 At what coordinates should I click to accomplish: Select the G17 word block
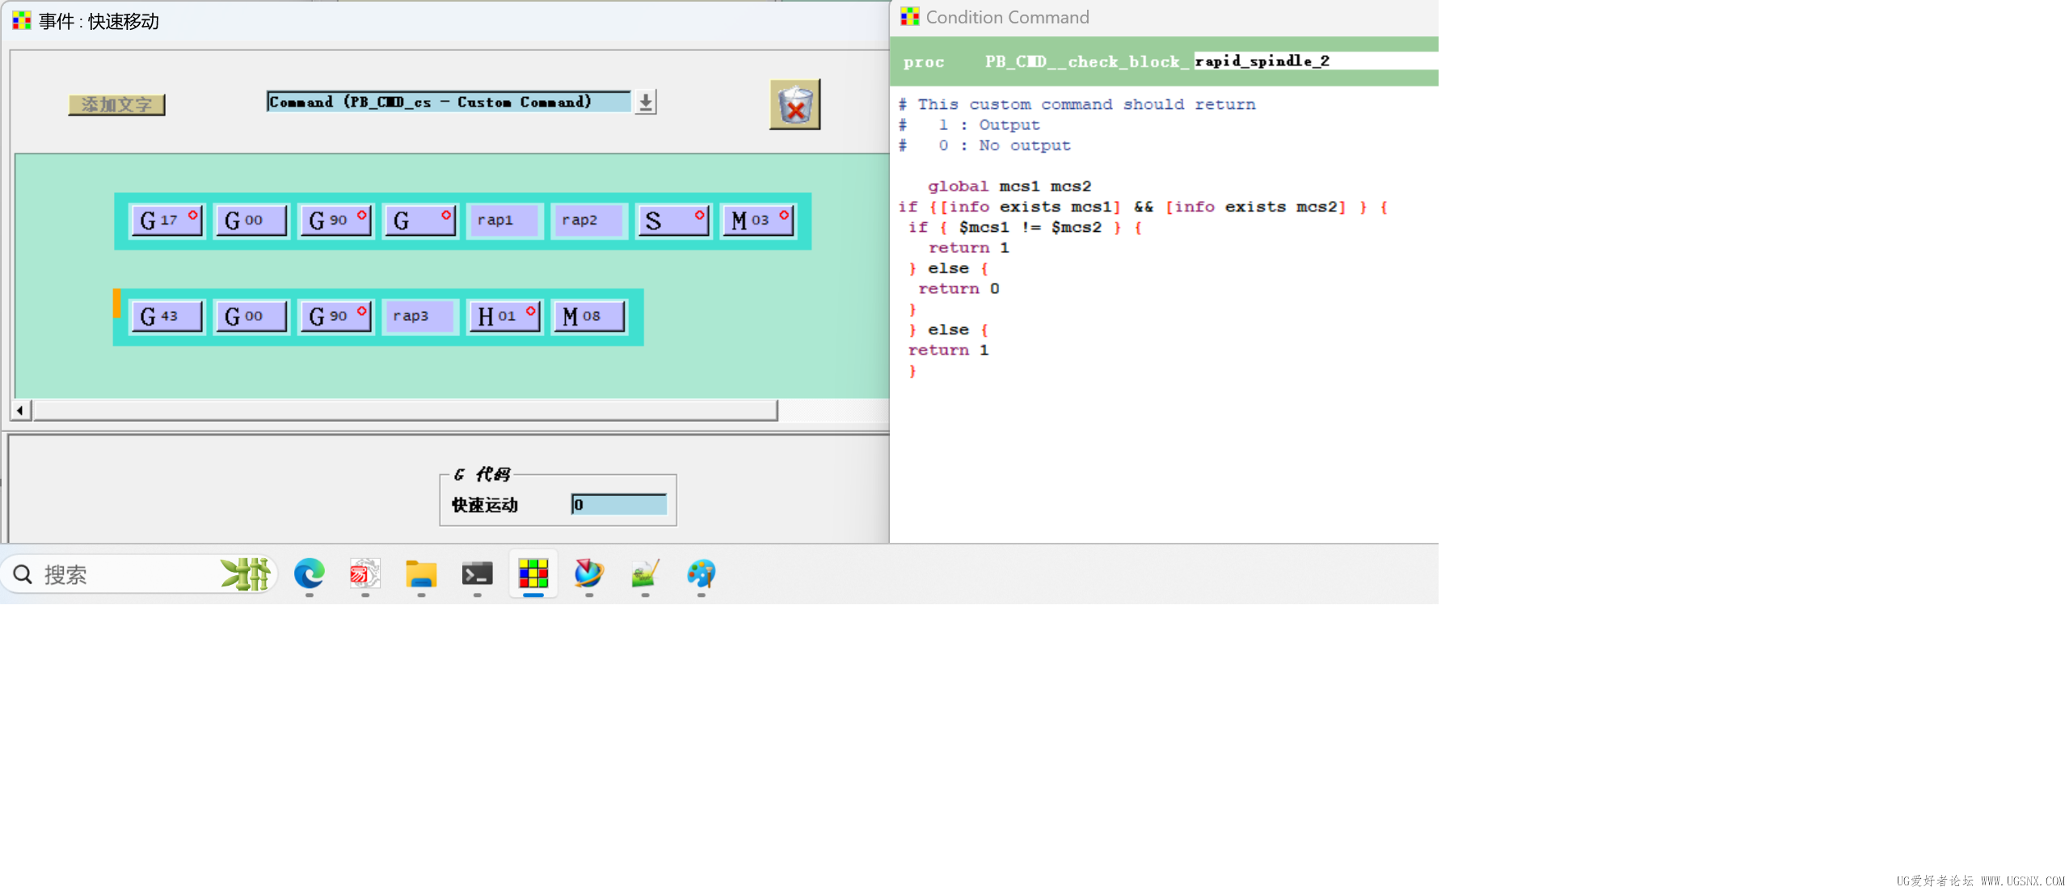coord(166,220)
